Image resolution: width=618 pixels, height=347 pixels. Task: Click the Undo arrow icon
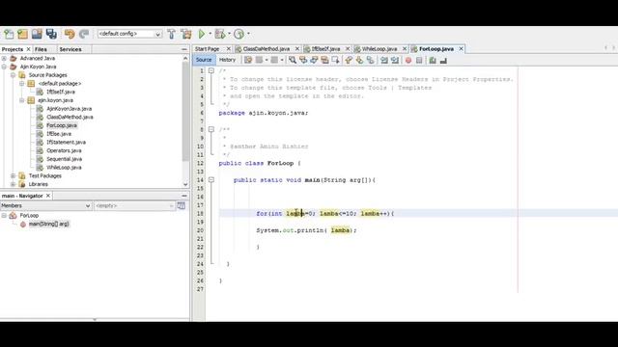point(70,35)
